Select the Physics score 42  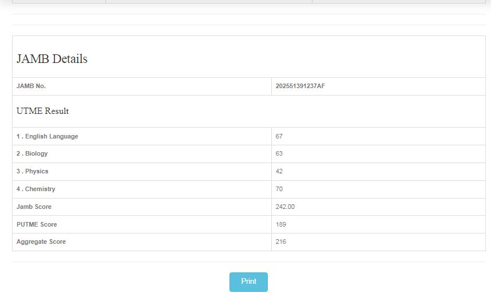click(x=279, y=172)
